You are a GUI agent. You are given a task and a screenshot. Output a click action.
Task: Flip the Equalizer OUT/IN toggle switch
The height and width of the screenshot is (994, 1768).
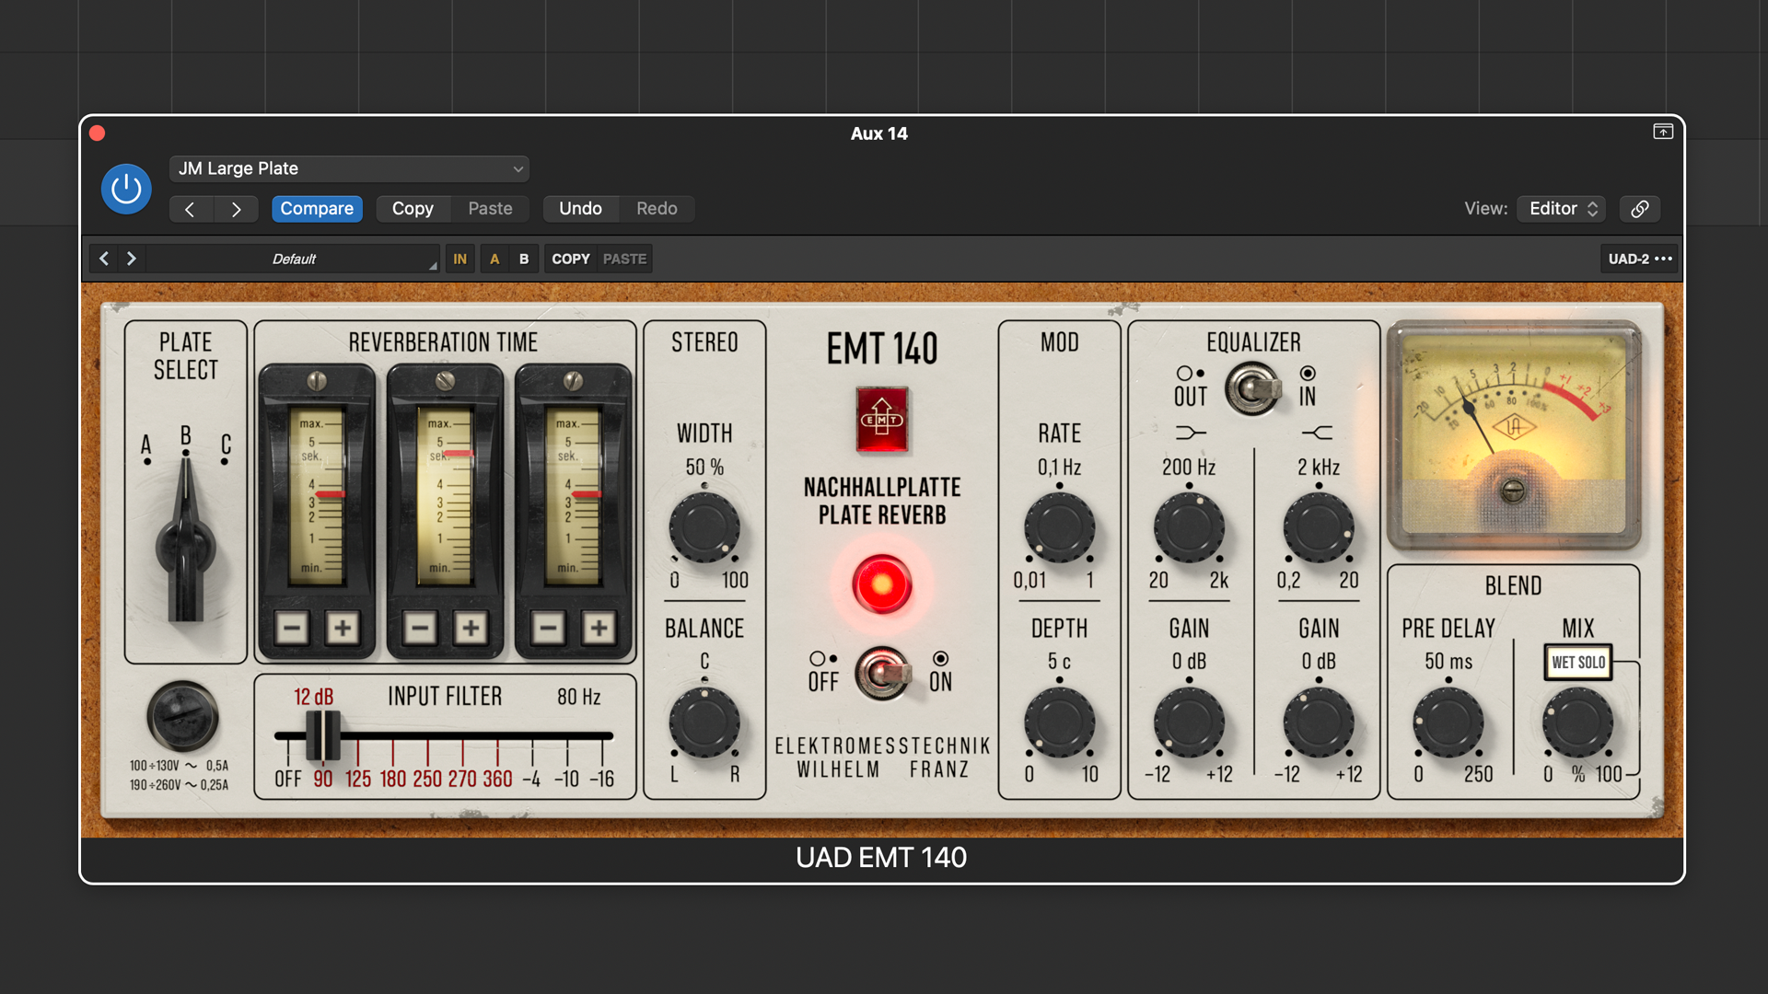(x=1252, y=387)
